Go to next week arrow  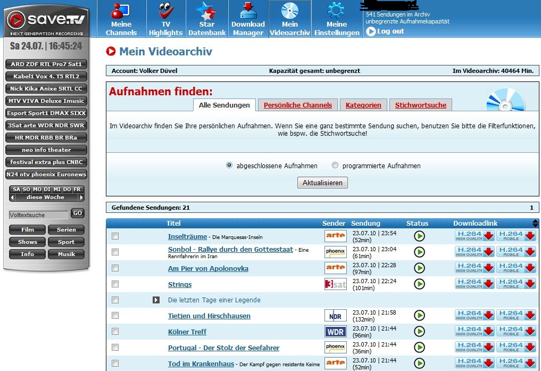81,197
